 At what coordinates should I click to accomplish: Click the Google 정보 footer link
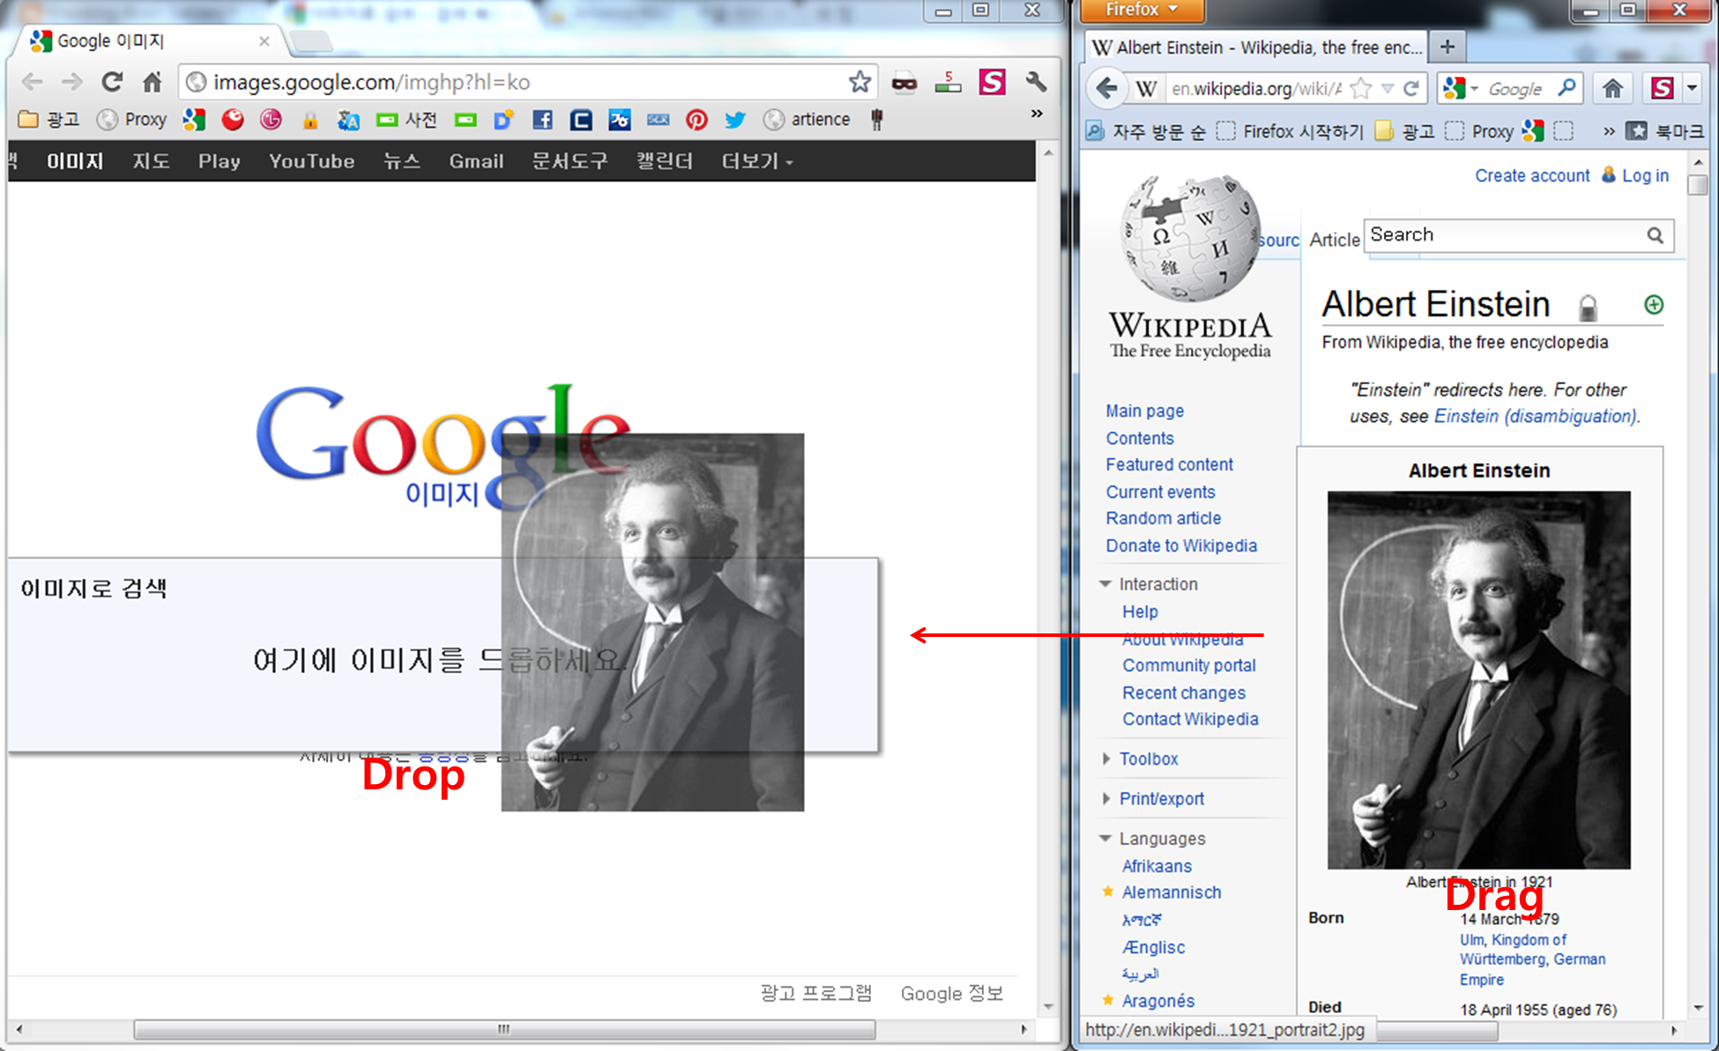point(951,993)
